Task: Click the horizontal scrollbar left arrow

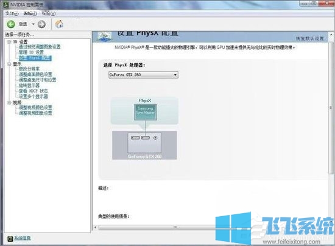Action: tap(95, 227)
